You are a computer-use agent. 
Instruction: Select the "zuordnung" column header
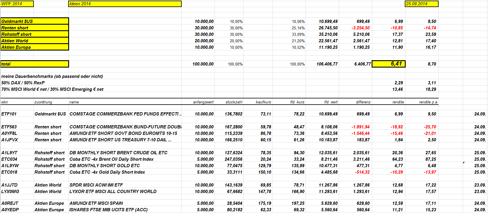pyautogui.click(x=43, y=102)
